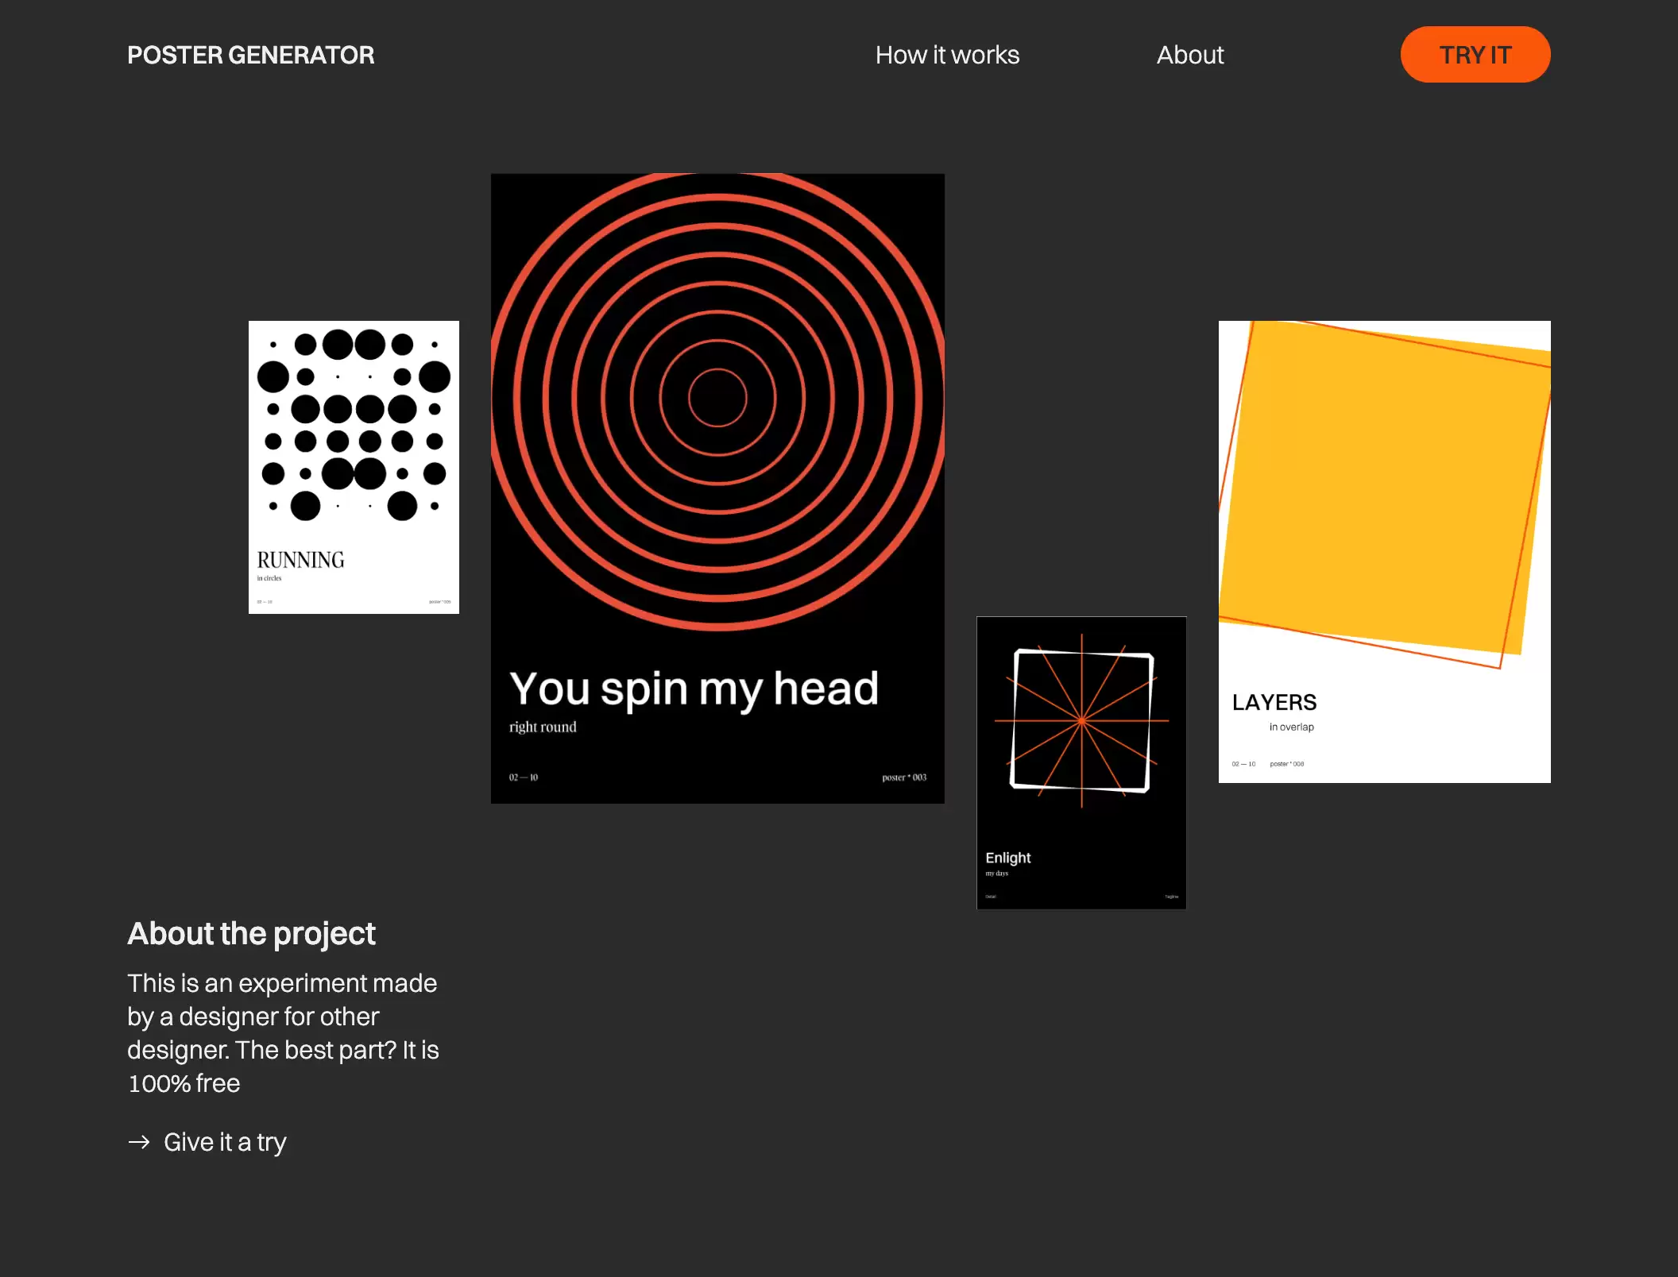Click the arrow icon beside Give it a try
Image resolution: width=1678 pixels, height=1277 pixels.
point(139,1142)
